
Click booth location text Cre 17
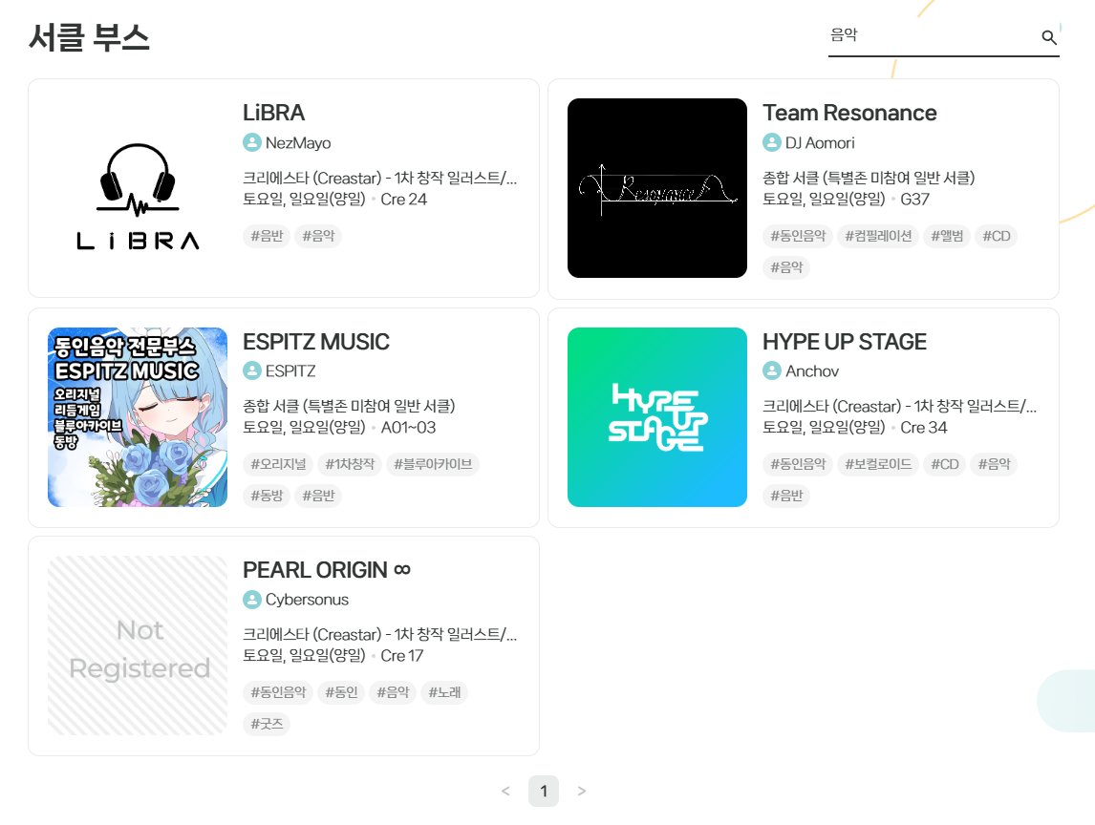[401, 656]
